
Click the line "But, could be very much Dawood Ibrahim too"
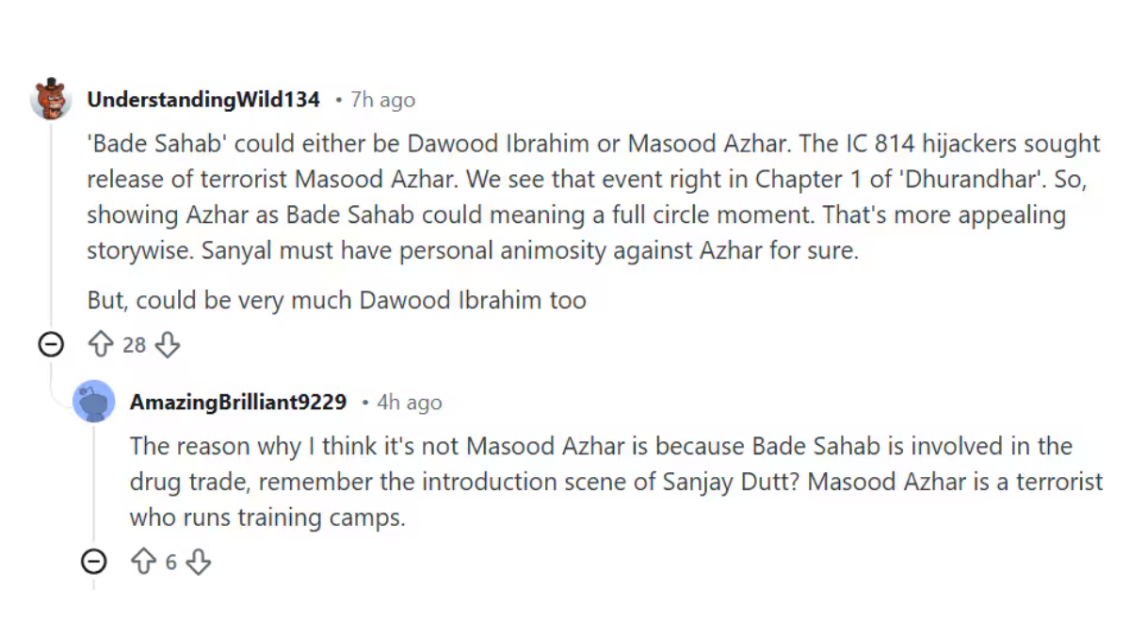(336, 300)
